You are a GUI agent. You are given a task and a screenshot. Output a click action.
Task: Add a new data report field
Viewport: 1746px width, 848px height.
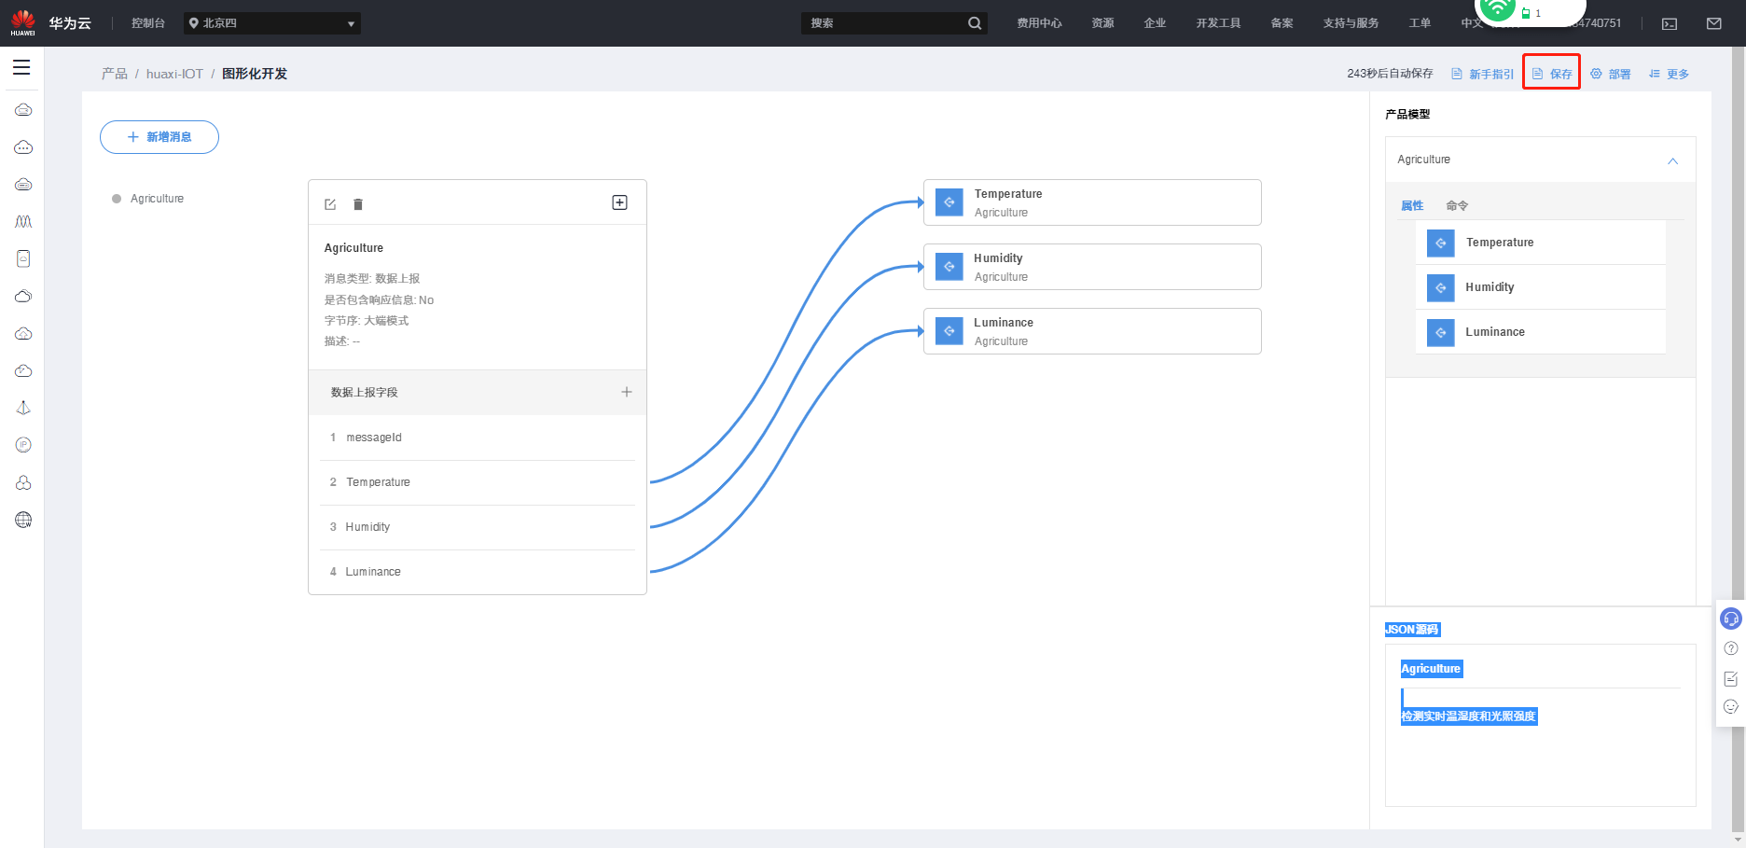[627, 392]
